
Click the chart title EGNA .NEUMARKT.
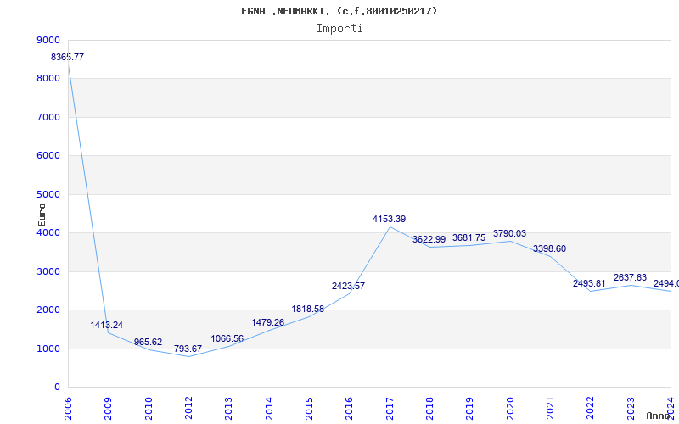(339, 11)
